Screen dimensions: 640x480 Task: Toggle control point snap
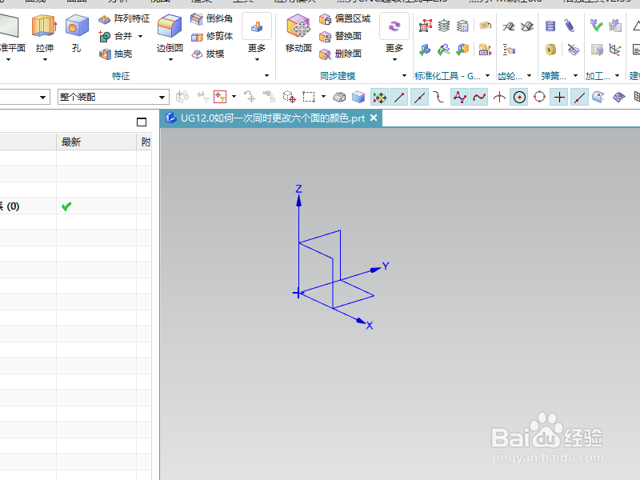[x=438, y=98]
